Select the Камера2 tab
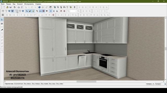 158,84
